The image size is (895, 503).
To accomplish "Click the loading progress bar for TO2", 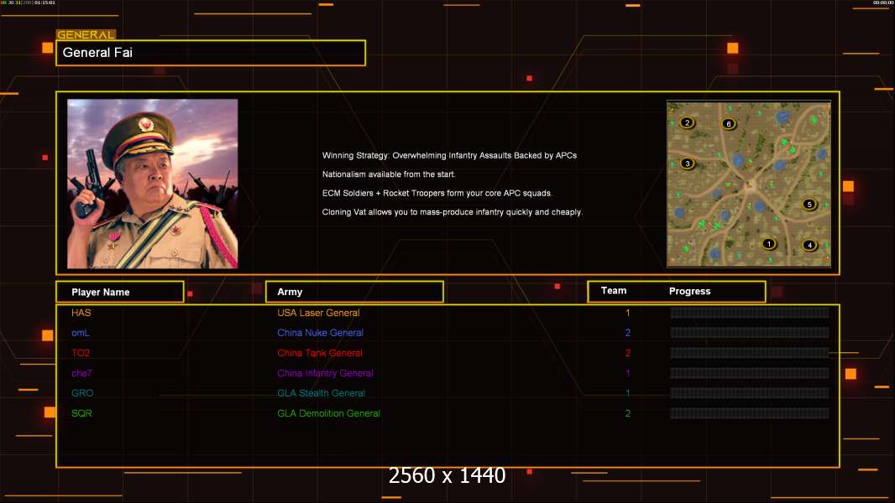I will [x=750, y=353].
